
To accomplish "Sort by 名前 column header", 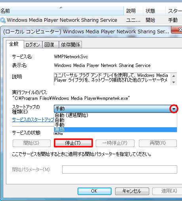I will pyautogui.click(x=62, y=11).
